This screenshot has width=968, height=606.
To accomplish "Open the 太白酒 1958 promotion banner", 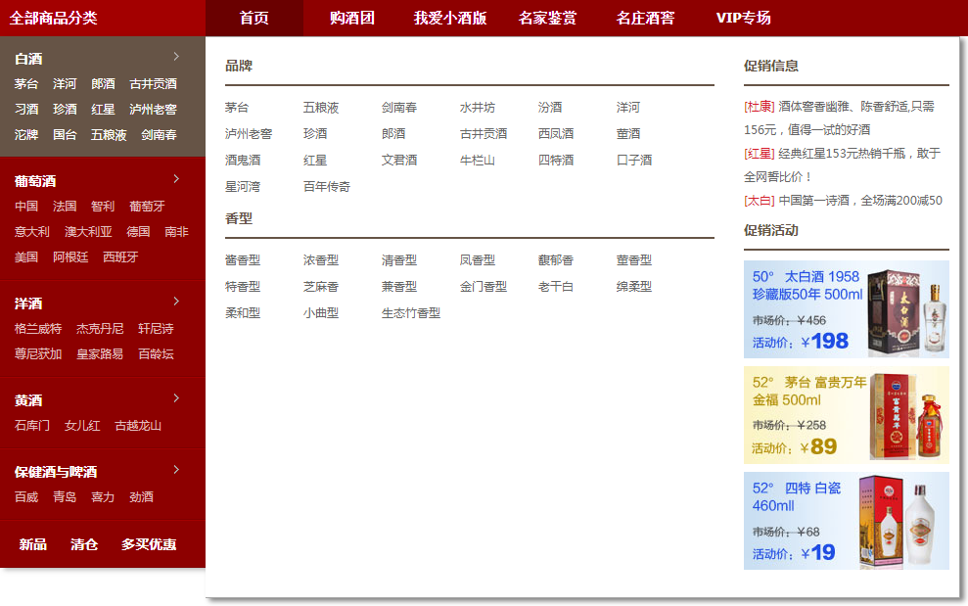I will pos(847,309).
